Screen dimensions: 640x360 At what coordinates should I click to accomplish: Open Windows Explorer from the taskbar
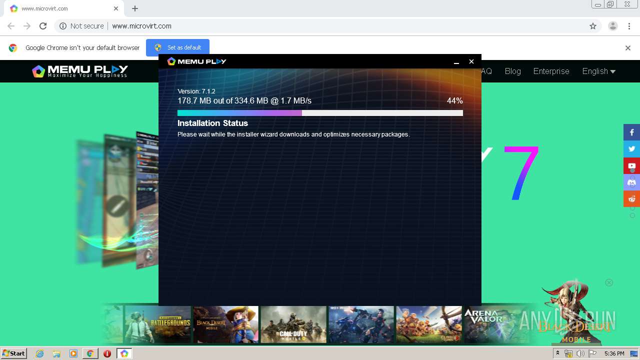(x=56, y=353)
